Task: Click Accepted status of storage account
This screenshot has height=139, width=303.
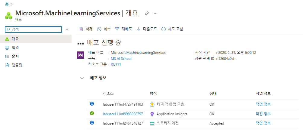Action: tap(217, 123)
